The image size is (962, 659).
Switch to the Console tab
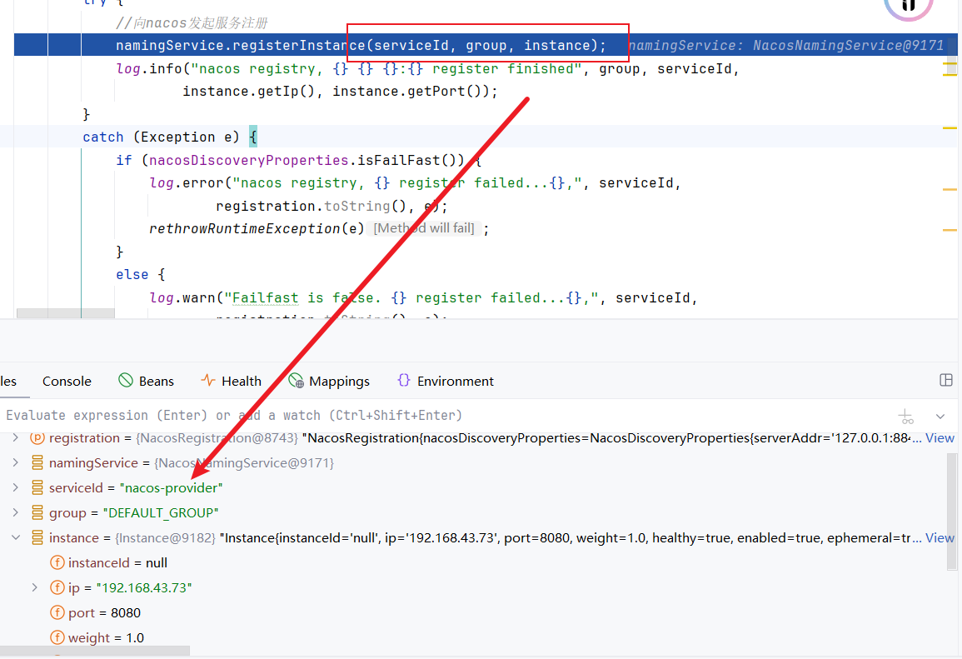pos(67,382)
